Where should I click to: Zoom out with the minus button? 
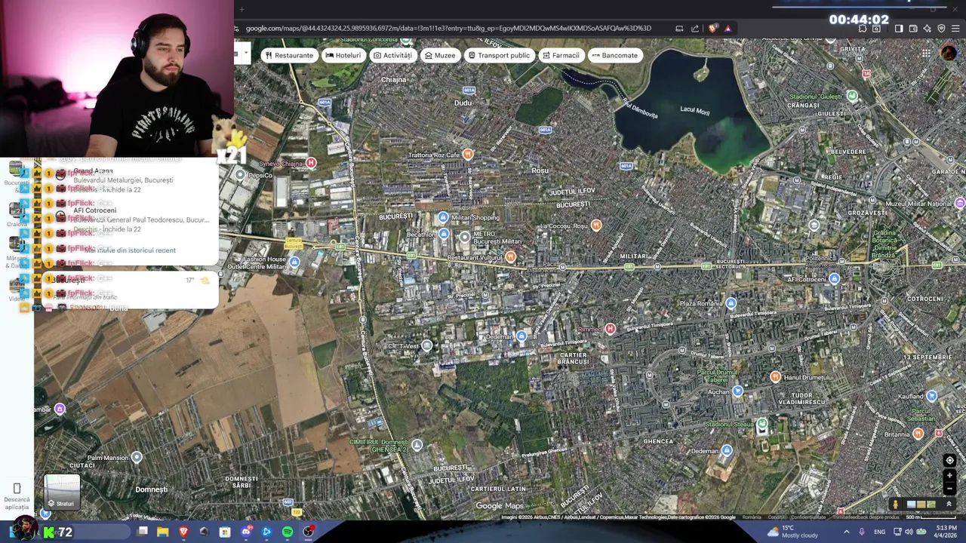(950, 489)
